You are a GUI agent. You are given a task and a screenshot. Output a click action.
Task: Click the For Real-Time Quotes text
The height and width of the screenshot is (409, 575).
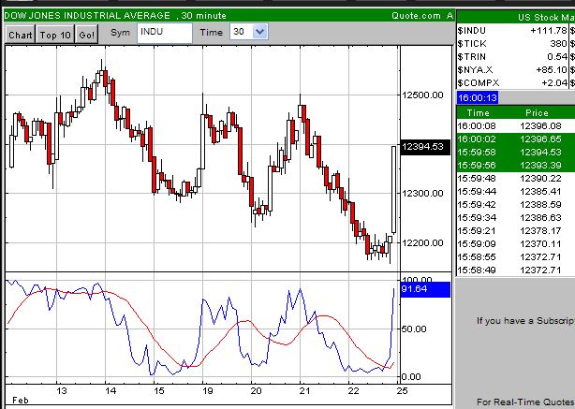tap(524, 402)
